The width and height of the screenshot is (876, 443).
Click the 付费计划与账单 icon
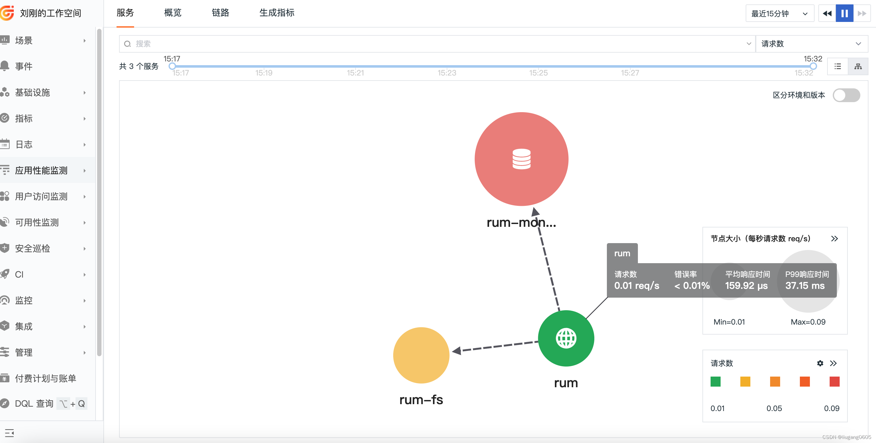pyautogui.click(x=5, y=378)
